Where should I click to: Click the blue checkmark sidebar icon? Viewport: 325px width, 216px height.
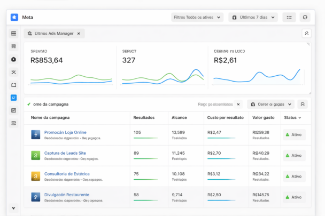[13, 98]
